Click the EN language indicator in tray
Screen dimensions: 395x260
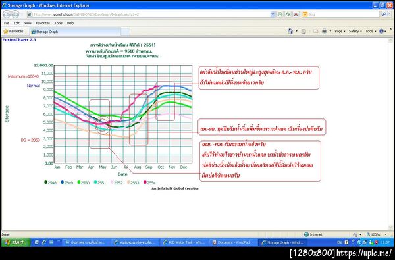(339, 242)
